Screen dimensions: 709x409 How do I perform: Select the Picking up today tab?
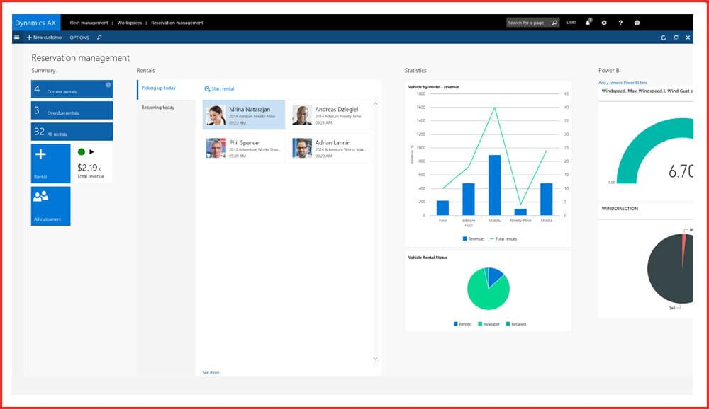(x=159, y=88)
